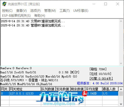Image resolution: width=124 pixels, height=107 pixels.
Task: Select gateway address 127.0.0.1:12133 cell
Action: 25,93
